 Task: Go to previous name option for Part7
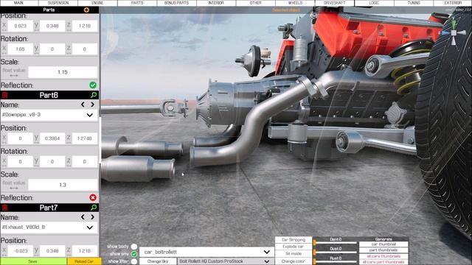[x=83, y=217]
